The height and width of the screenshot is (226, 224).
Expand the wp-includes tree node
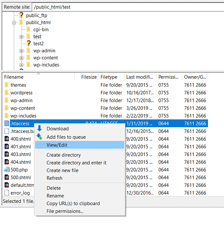[21, 65]
